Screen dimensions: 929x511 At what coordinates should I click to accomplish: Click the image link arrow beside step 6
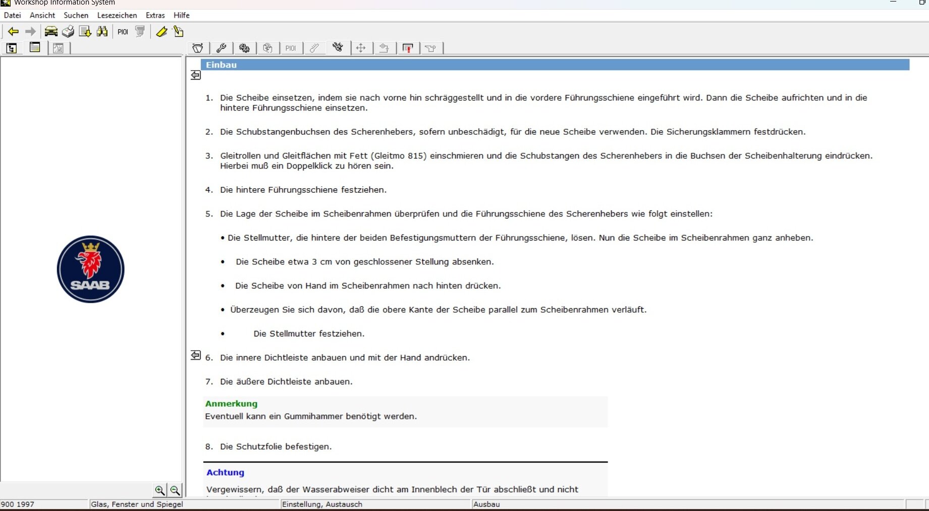pyautogui.click(x=196, y=356)
